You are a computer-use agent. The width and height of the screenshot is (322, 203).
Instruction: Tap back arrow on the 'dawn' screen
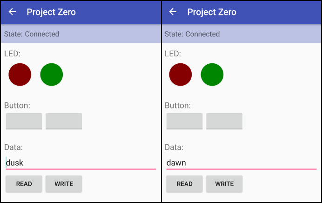(x=173, y=12)
